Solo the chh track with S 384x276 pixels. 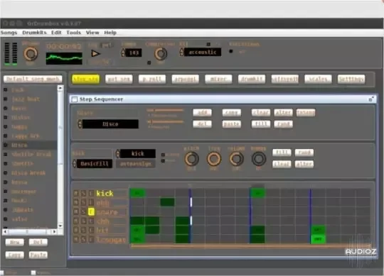83,221
